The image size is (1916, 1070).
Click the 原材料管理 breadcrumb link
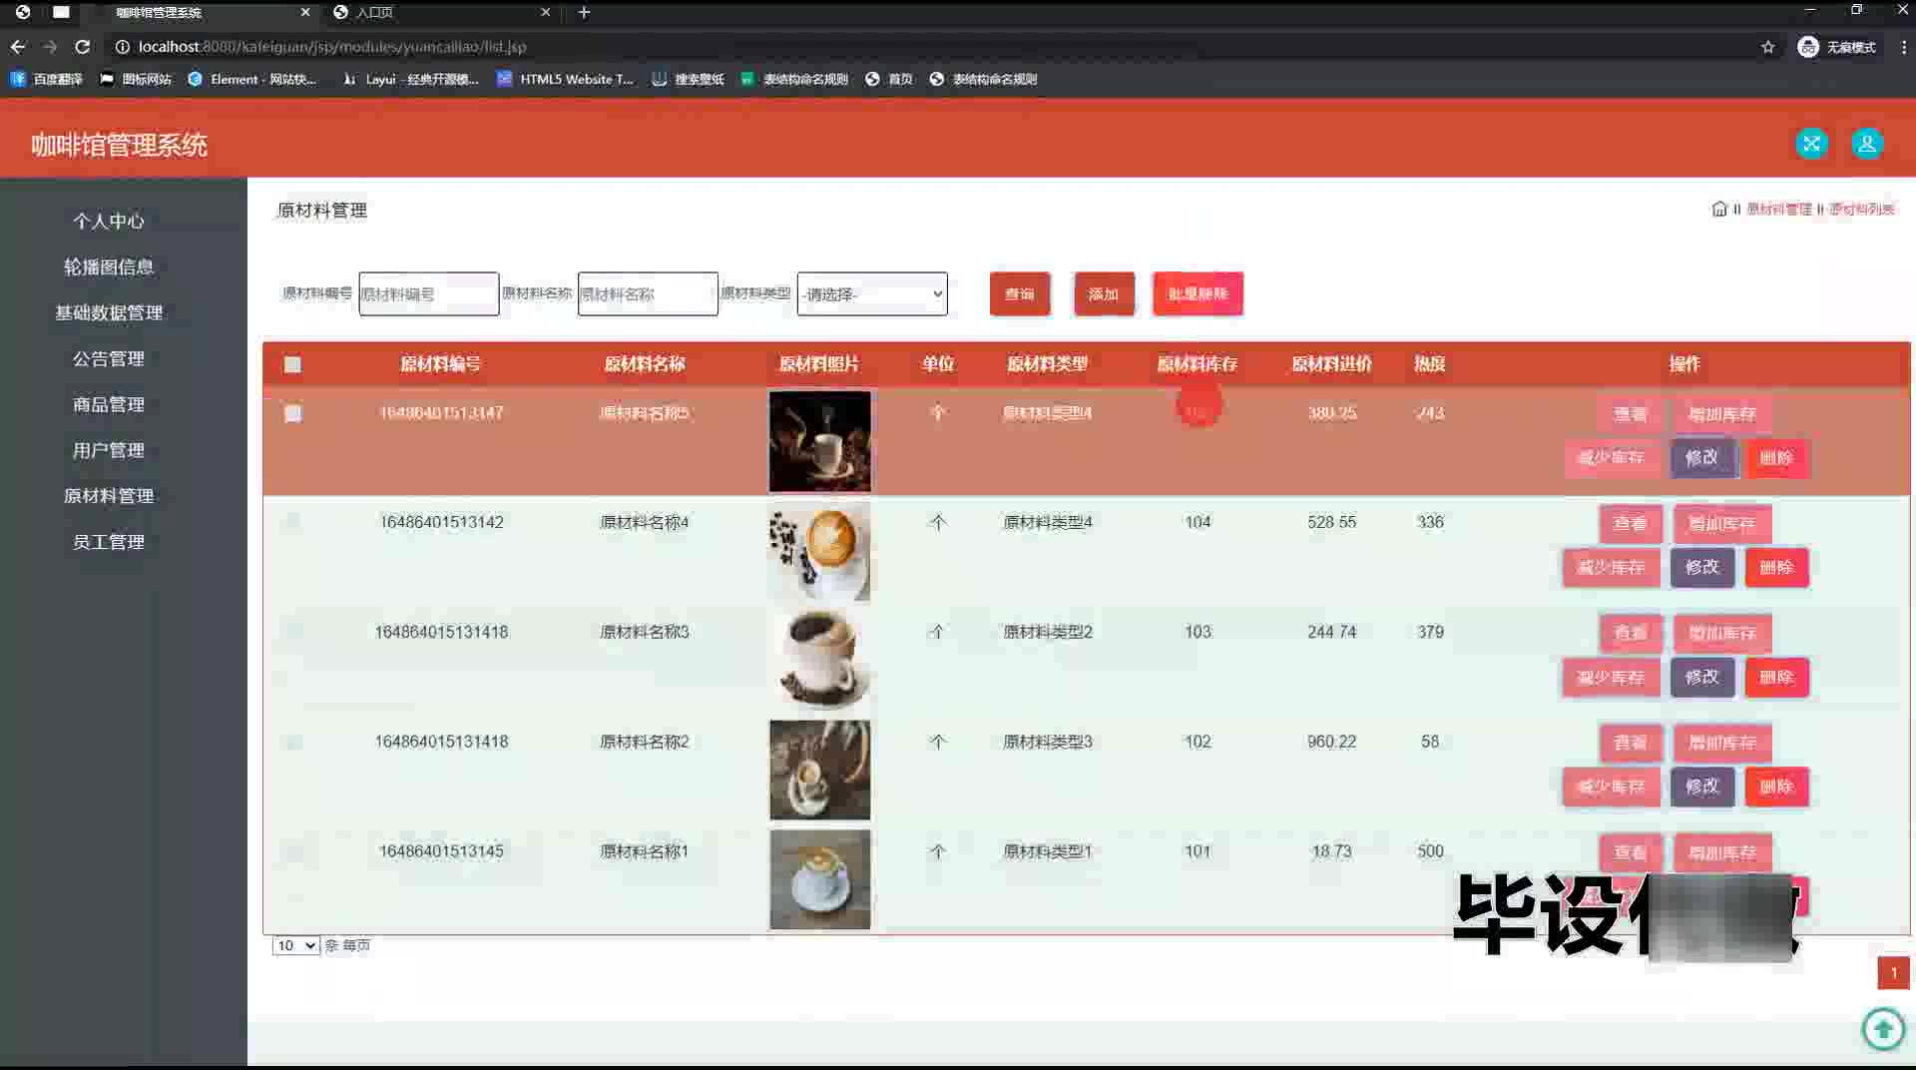click(x=1779, y=209)
